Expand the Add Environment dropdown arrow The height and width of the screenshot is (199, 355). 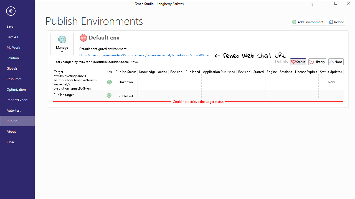pos(325,22)
